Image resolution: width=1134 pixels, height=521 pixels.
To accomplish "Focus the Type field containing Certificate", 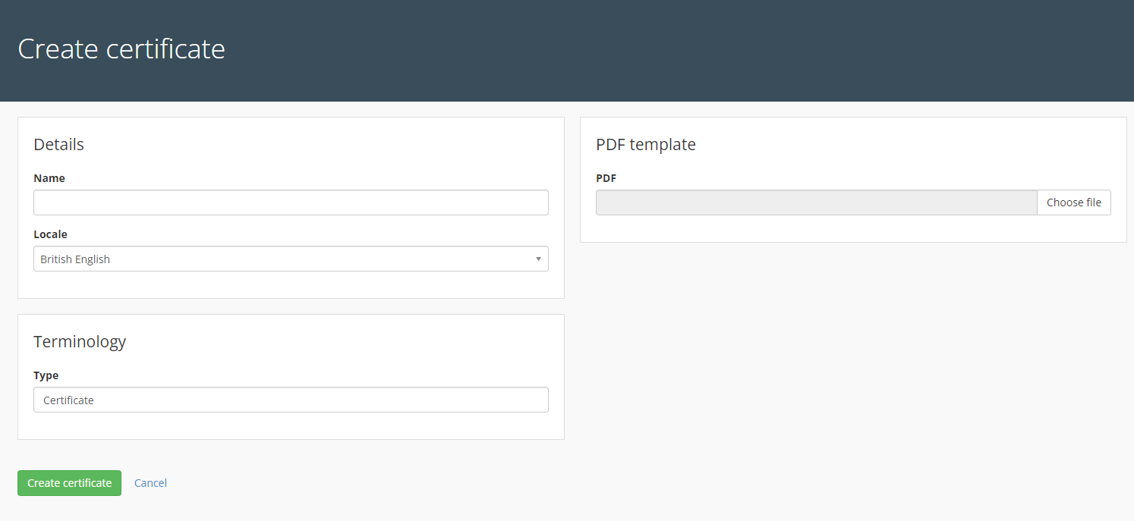I will pos(291,400).
